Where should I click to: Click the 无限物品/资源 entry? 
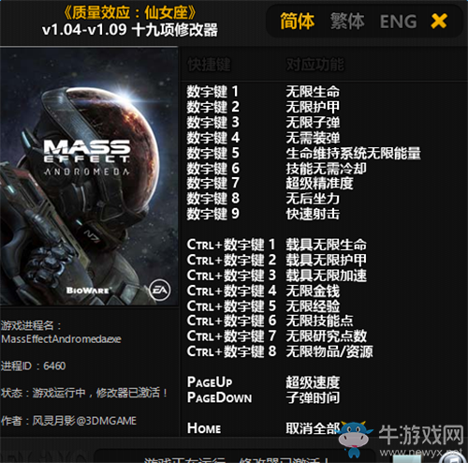(x=329, y=351)
